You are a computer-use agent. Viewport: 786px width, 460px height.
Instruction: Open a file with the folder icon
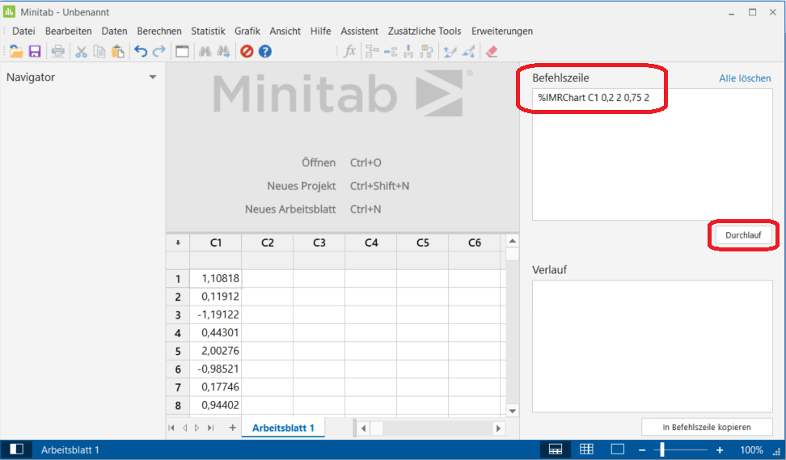[16, 51]
